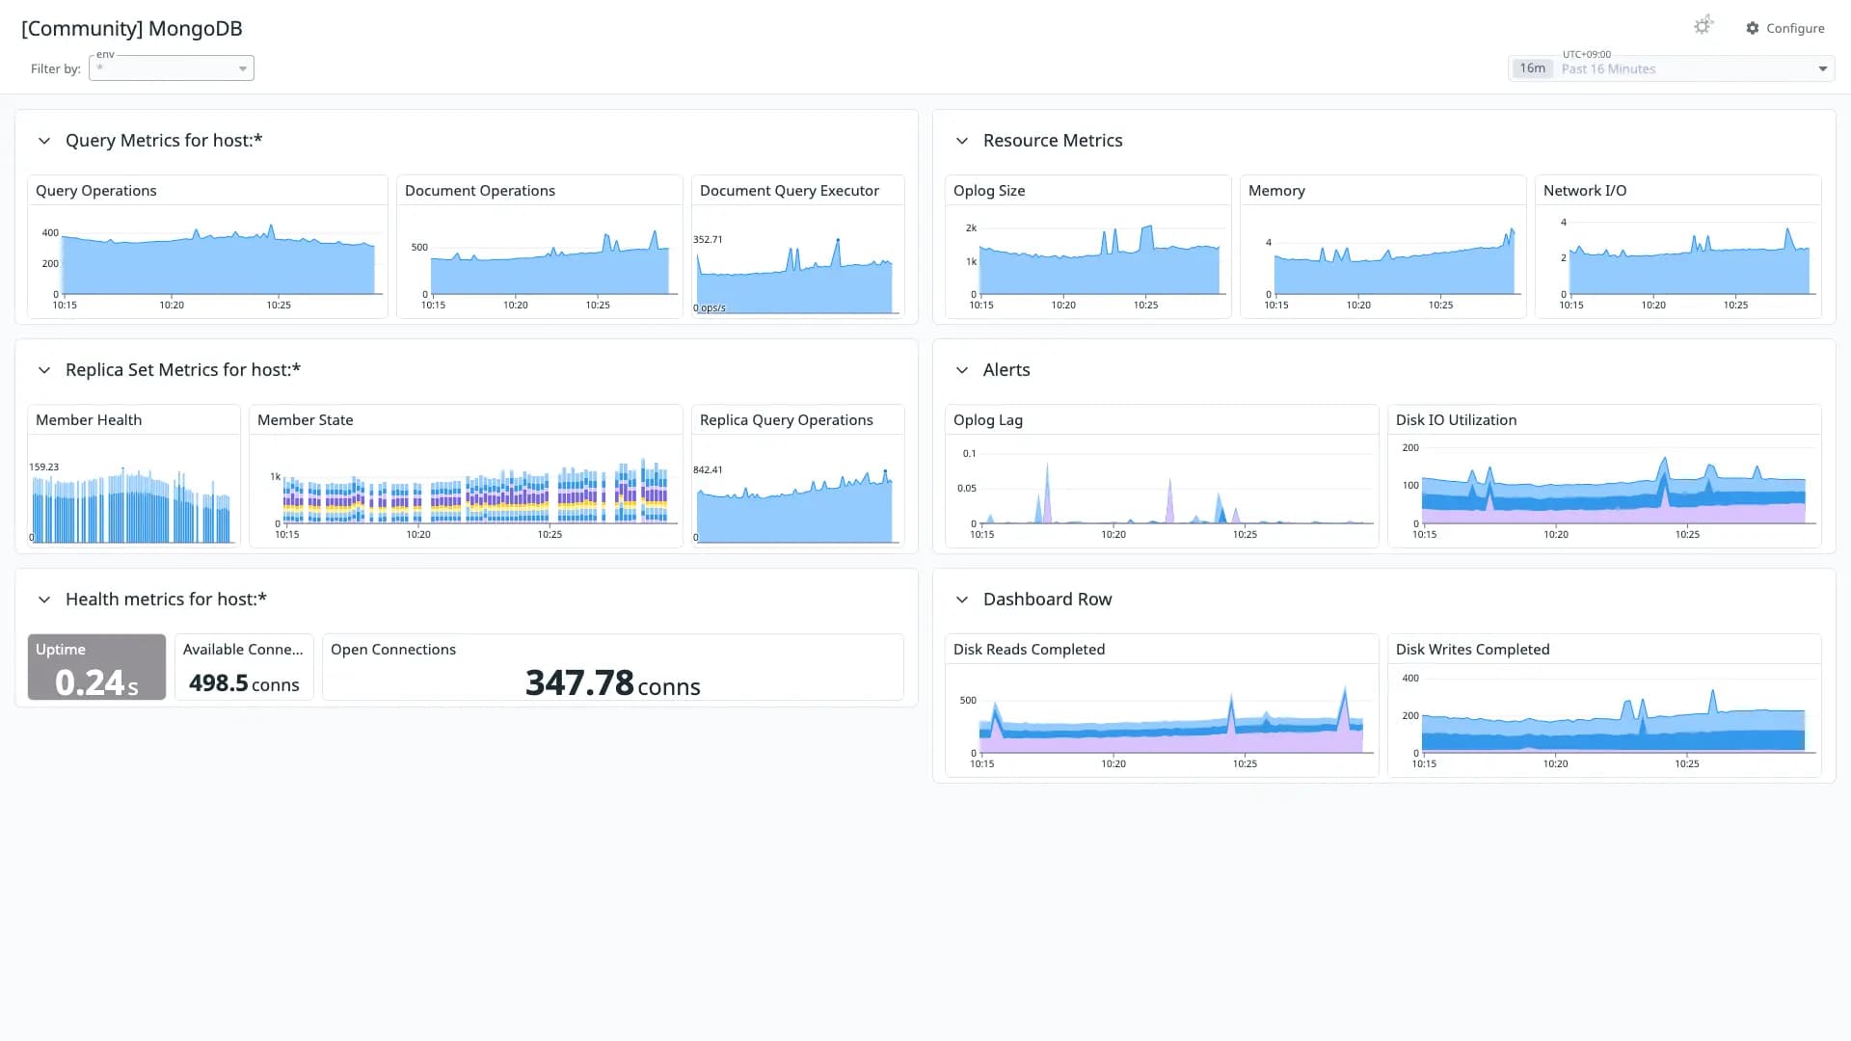1851x1041 pixels.
Task: Collapse the Replica Set Metrics section
Action: pos(43,370)
